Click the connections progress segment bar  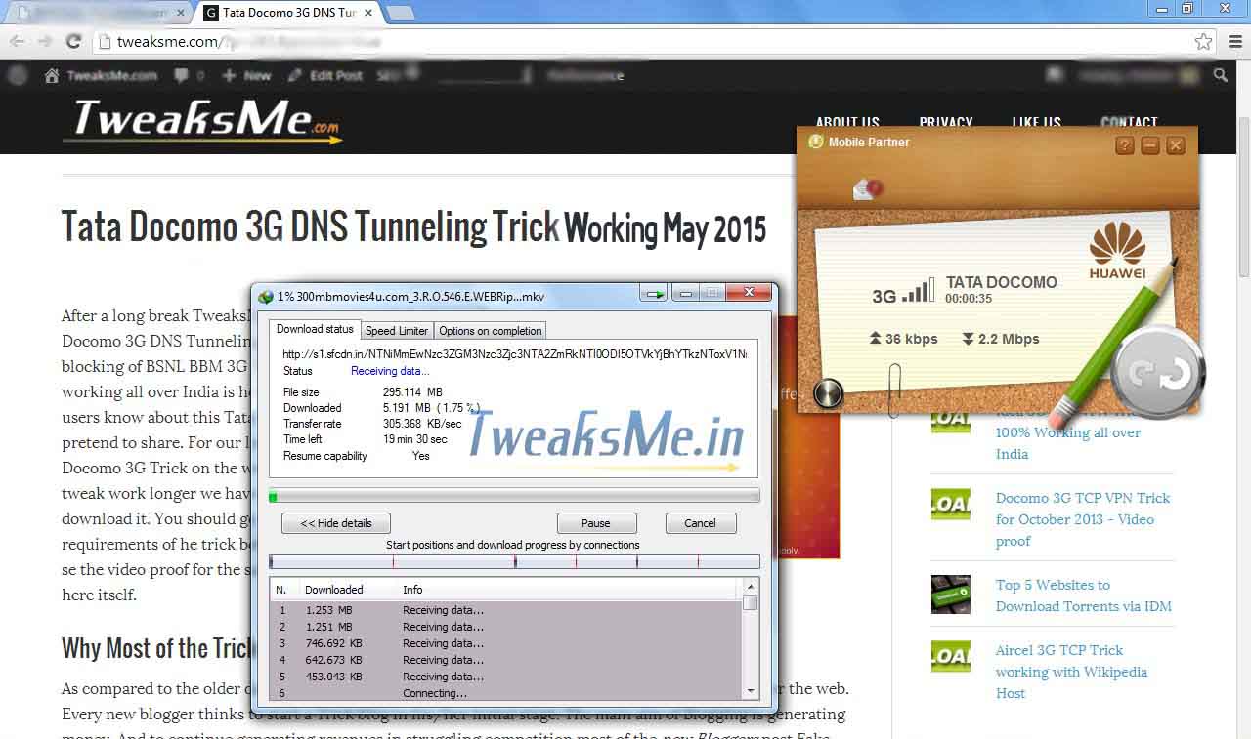[x=514, y=562]
